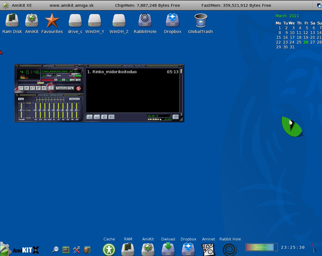Open the Dropbox desktop icon
This screenshot has width=322, height=256.
pos(173,20)
